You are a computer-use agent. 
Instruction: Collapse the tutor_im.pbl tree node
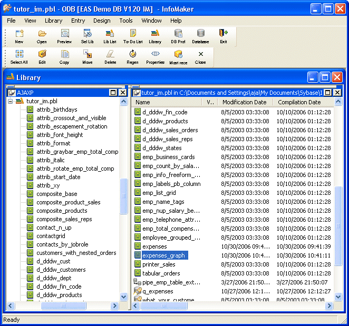[10, 102]
